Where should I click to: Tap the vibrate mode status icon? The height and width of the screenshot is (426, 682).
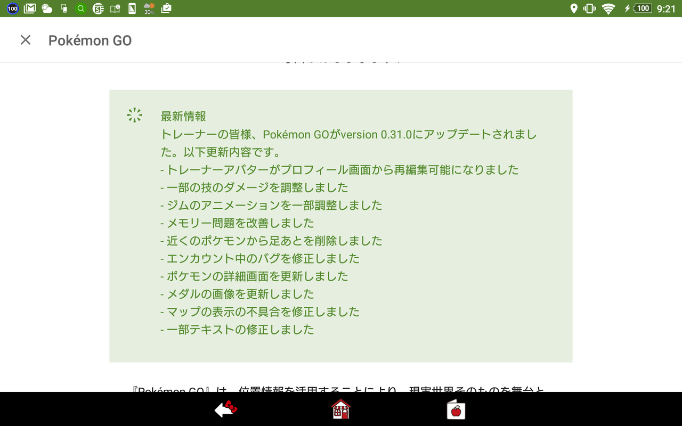pos(589,9)
